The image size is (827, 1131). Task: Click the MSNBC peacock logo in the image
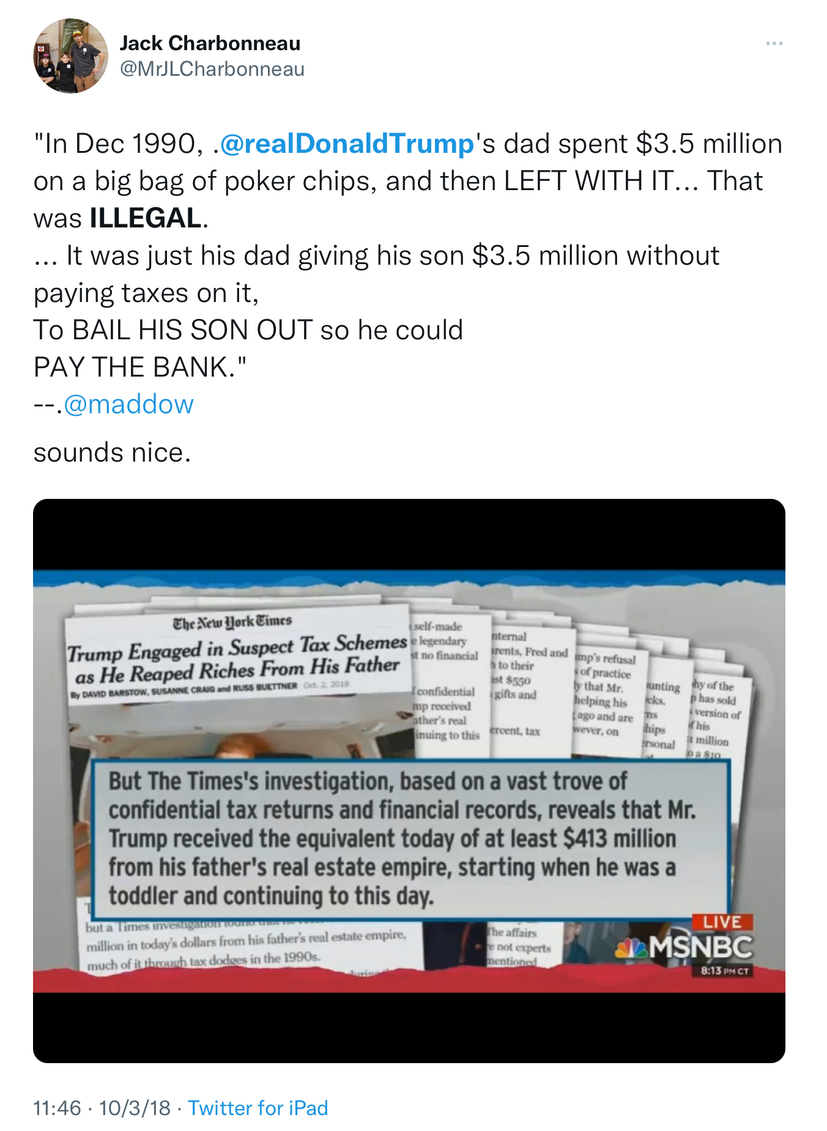[631, 948]
